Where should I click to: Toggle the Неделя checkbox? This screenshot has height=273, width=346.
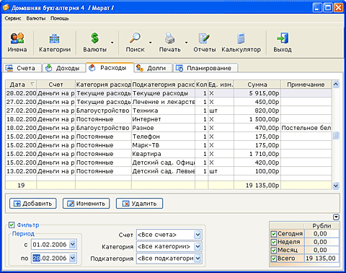(x=274, y=242)
